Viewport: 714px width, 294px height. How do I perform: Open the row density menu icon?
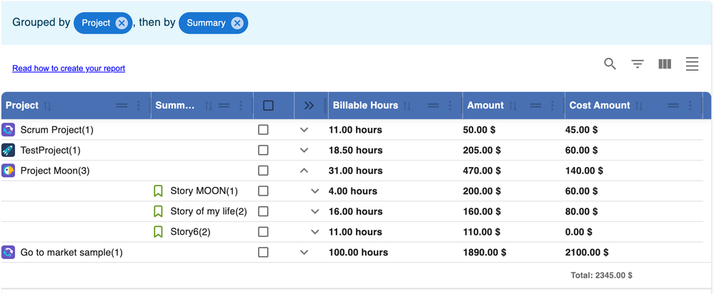pos(692,64)
